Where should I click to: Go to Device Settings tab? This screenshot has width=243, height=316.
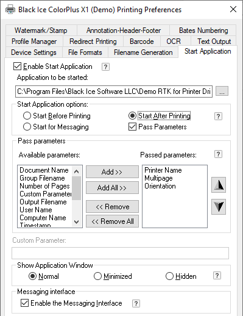pos(33,52)
